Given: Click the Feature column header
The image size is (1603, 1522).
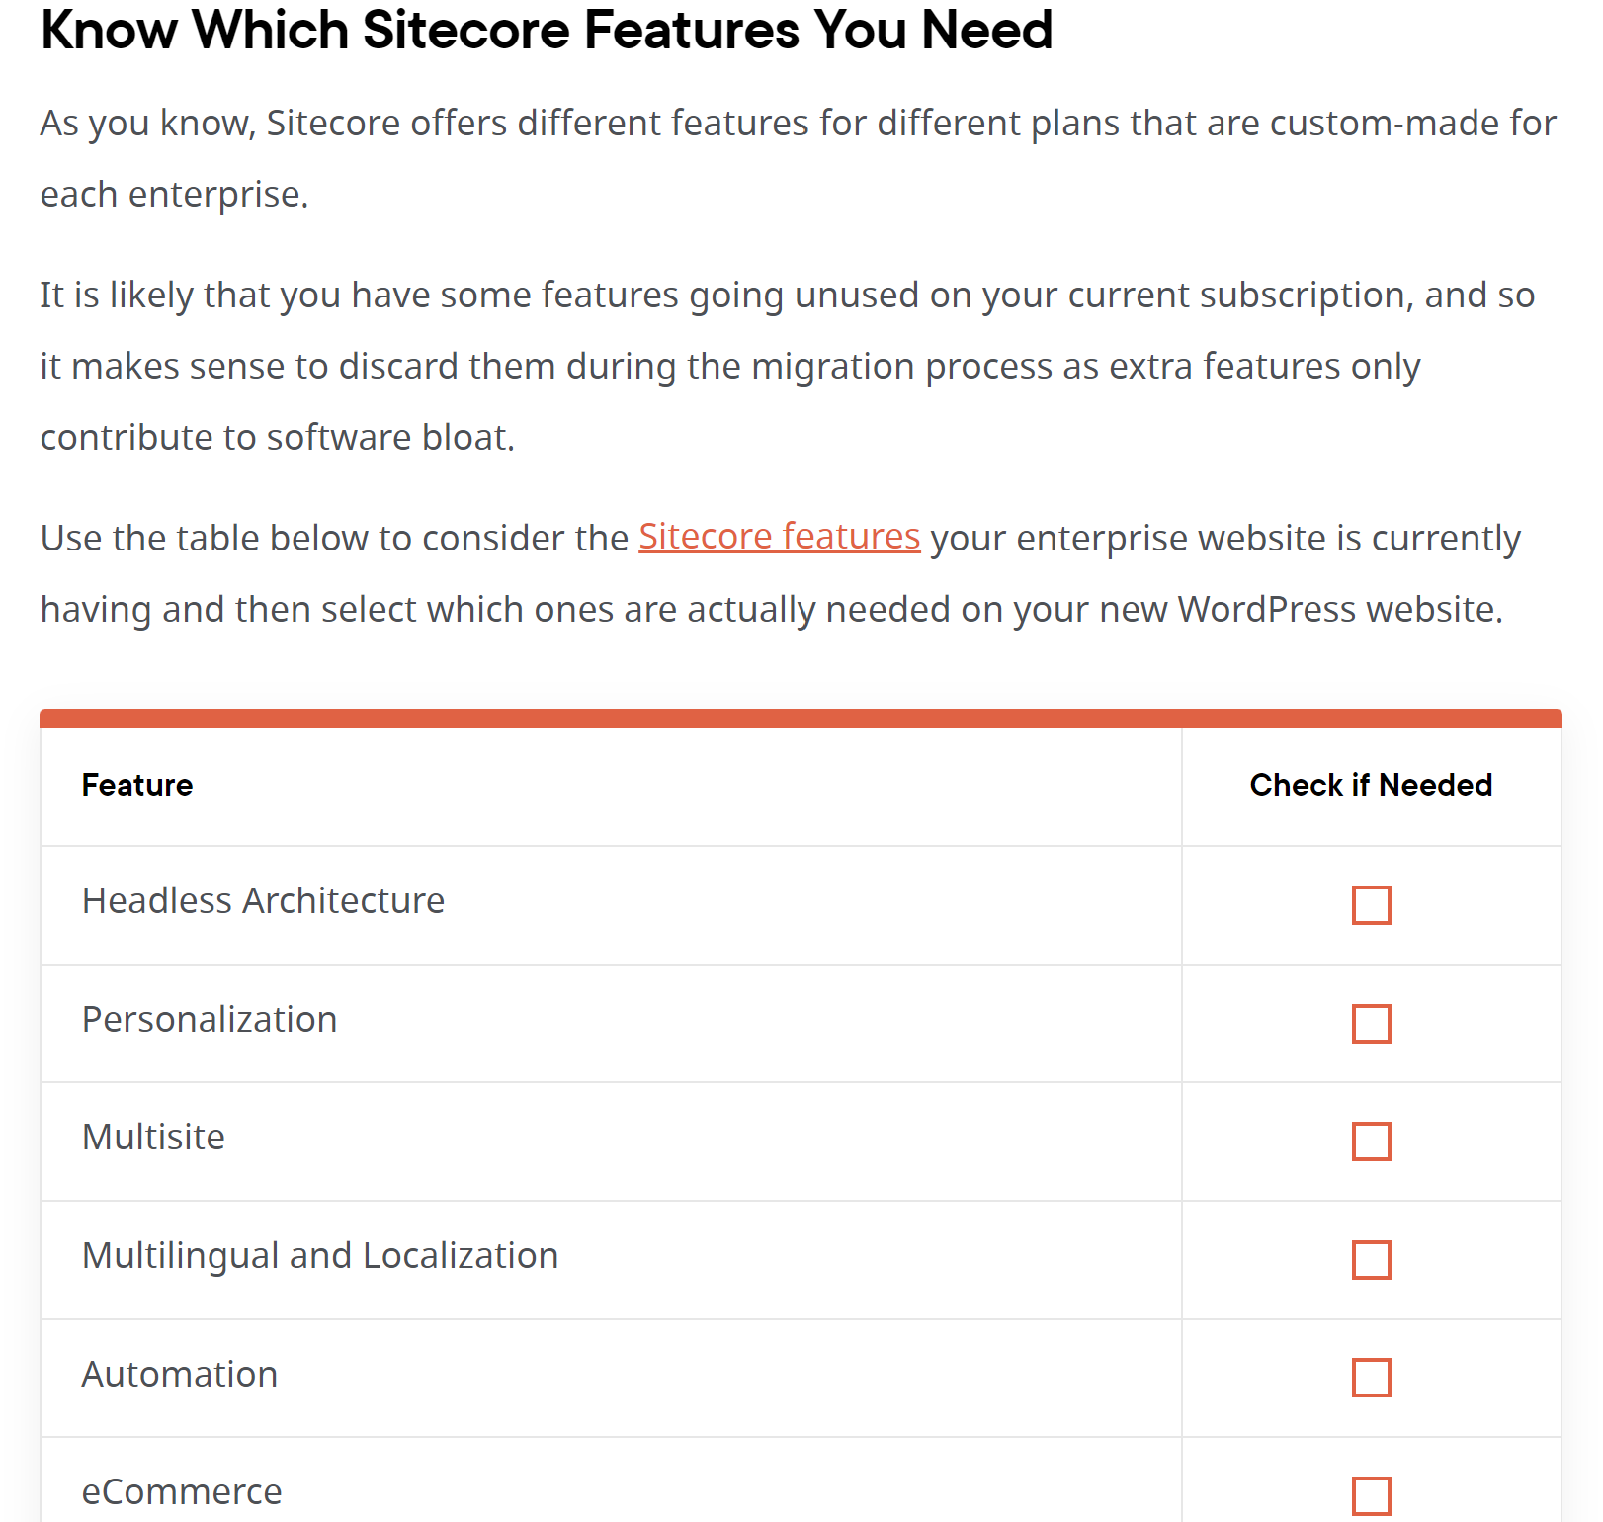Looking at the screenshot, I should point(137,785).
